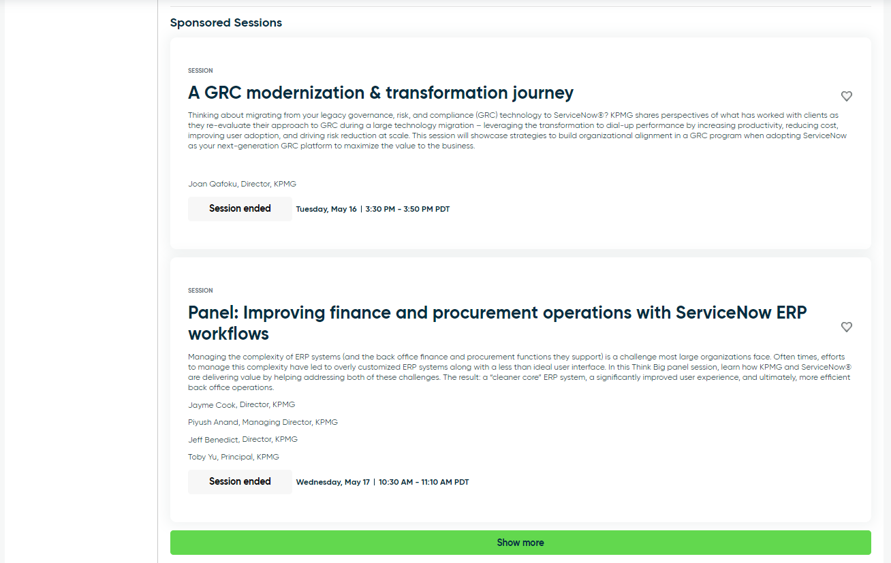The height and width of the screenshot is (563, 891).
Task: Click the green Show more button
Action: [x=520, y=543]
